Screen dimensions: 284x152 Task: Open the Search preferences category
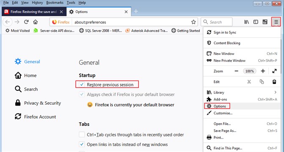tap(26, 89)
